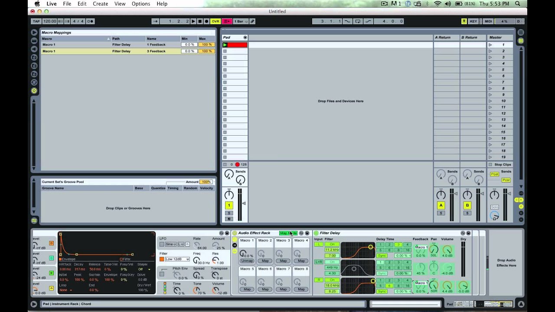555x312 pixels.
Task: Disable L channel filter On switch
Action: pos(332,244)
